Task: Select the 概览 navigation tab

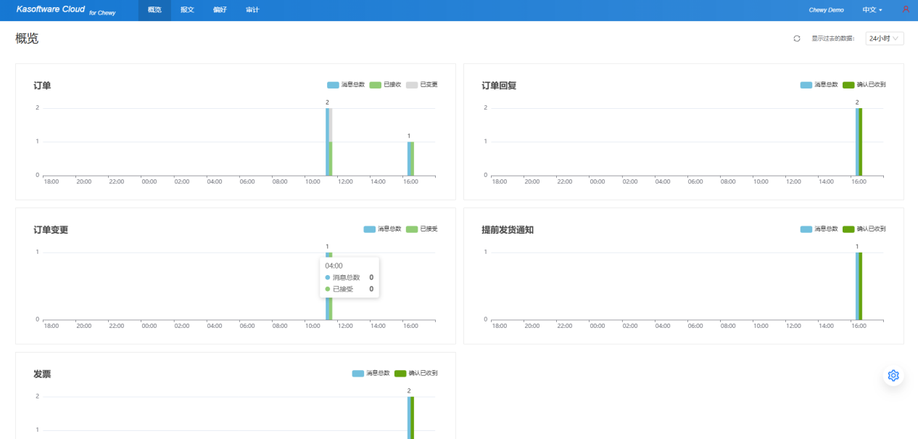Action: click(154, 10)
